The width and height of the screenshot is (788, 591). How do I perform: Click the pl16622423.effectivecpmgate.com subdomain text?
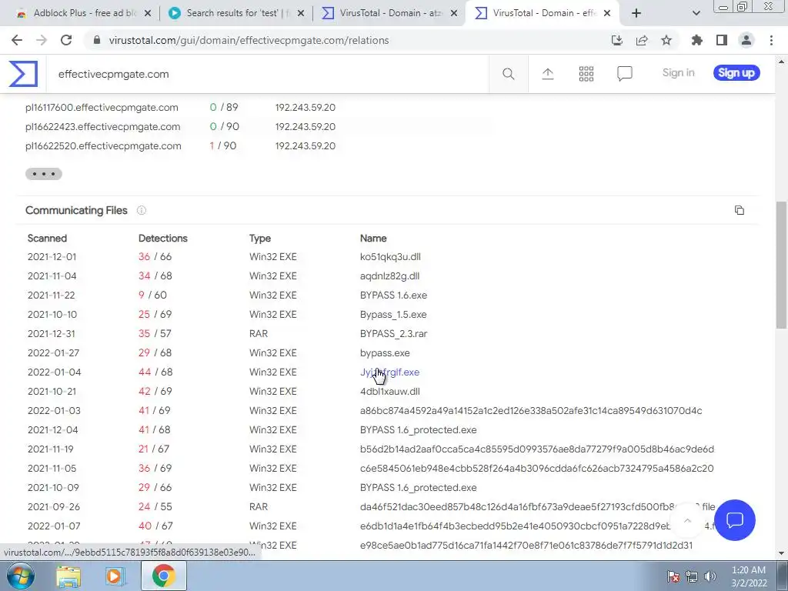click(102, 127)
